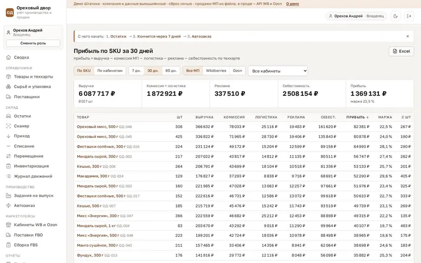Open Сводка in the sidebar
421x263 pixels.
[x=33, y=57]
